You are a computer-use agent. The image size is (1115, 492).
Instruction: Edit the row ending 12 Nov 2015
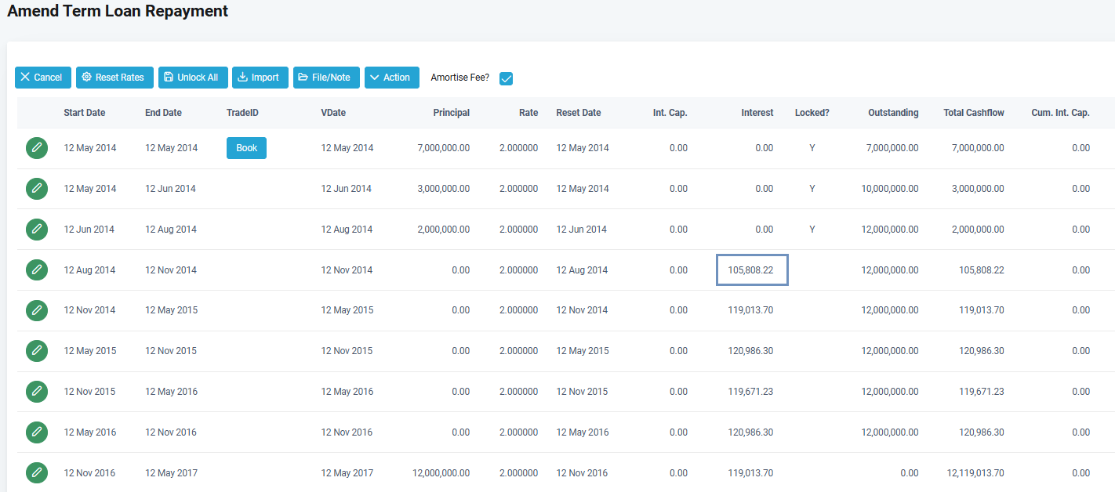click(37, 351)
